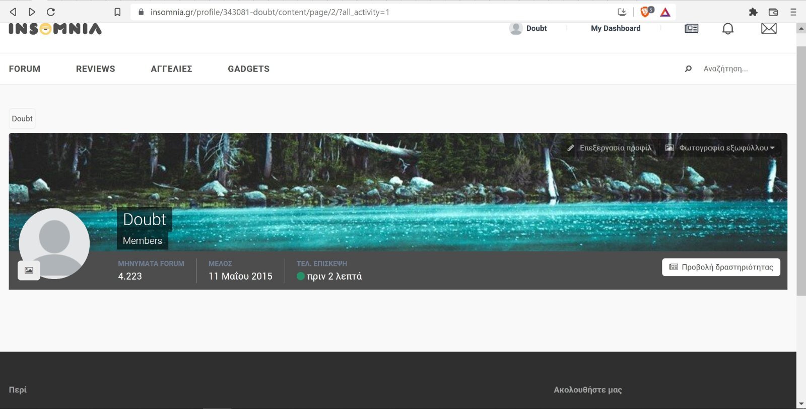Viewport: 806px width, 409px height.
Task: Click the address bar URL
Action: (270, 12)
